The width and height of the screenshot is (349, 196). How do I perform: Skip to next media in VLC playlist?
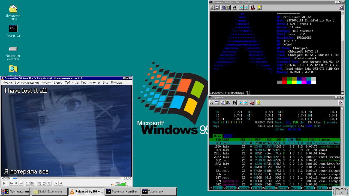click(21, 183)
